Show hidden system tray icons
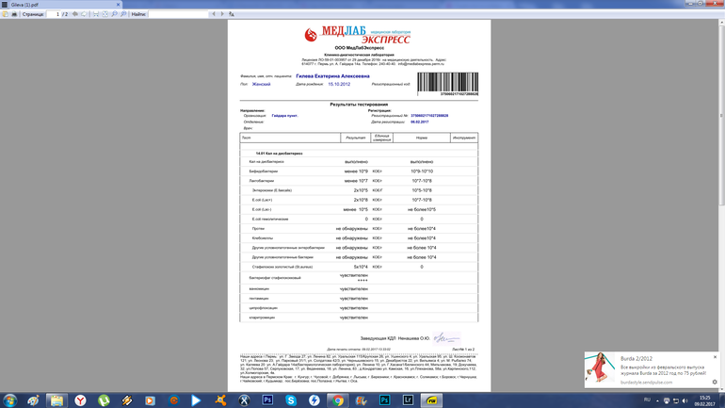The width and height of the screenshot is (725, 408). (657, 400)
